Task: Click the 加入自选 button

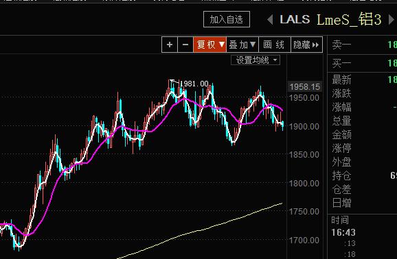Action: tap(227, 19)
